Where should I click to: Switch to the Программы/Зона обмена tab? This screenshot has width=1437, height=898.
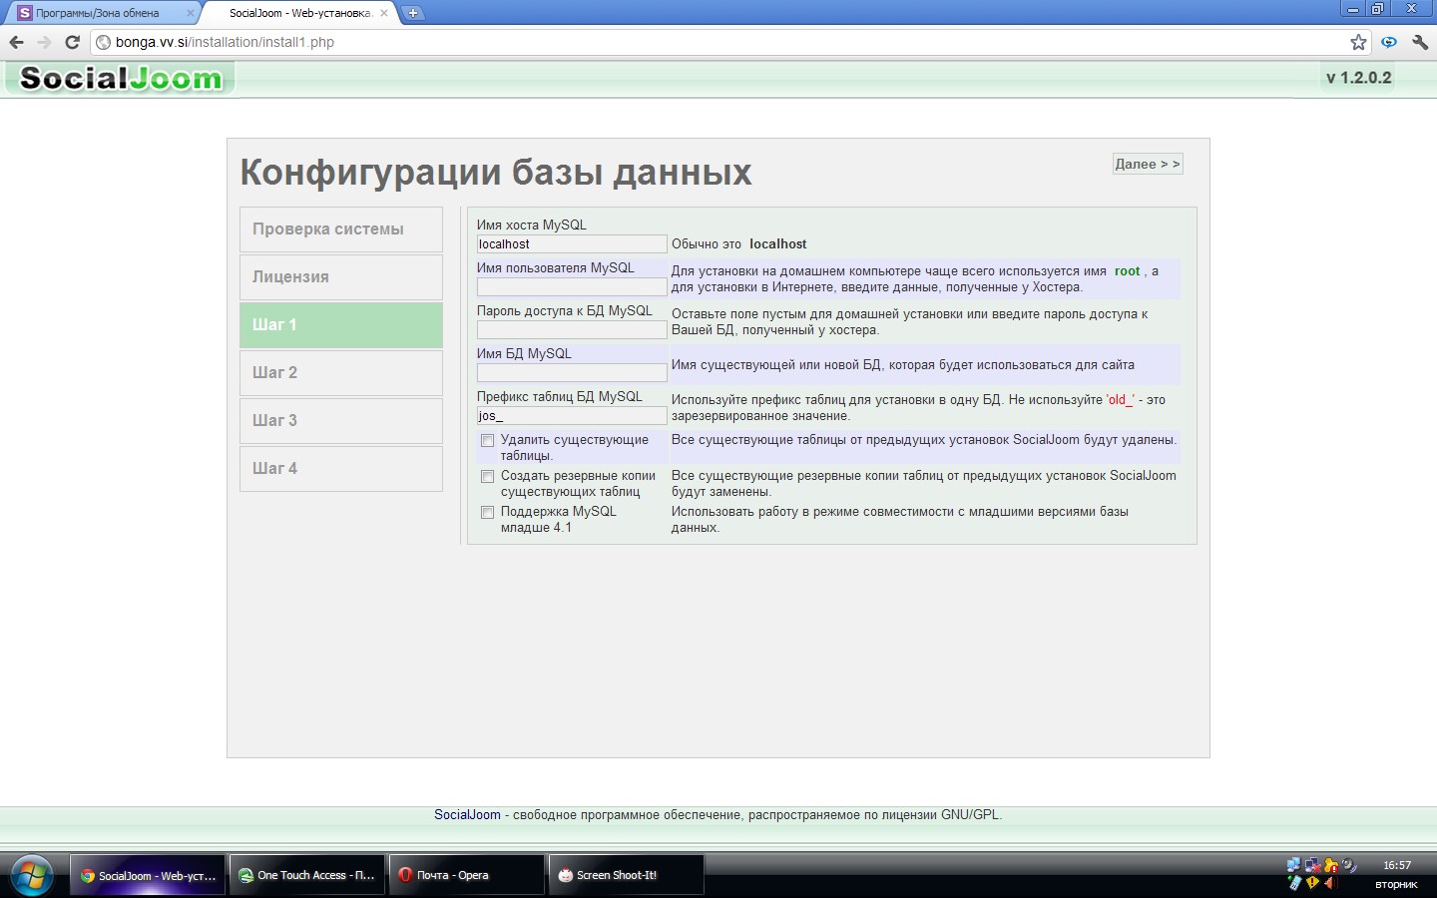point(98,13)
